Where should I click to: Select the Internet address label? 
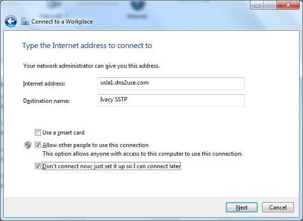pos(44,84)
